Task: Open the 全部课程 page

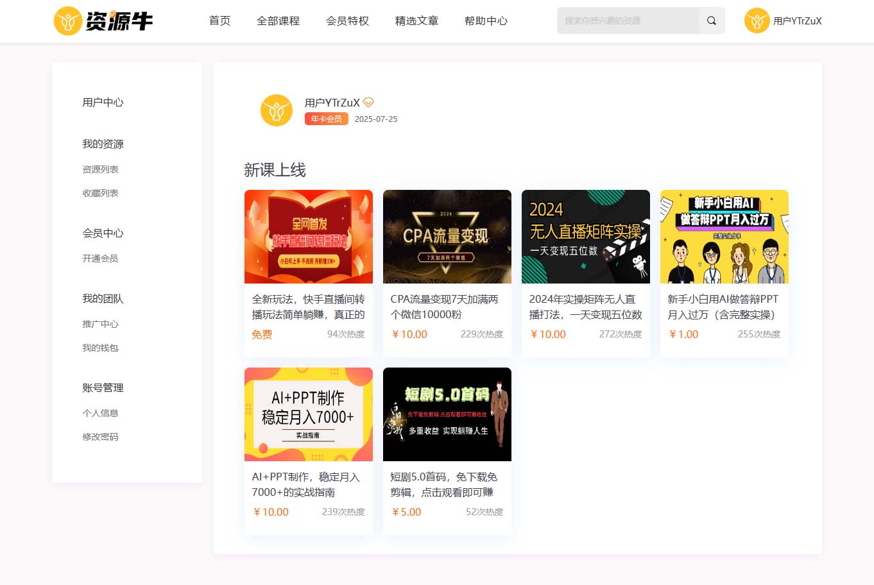Action: [x=278, y=21]
